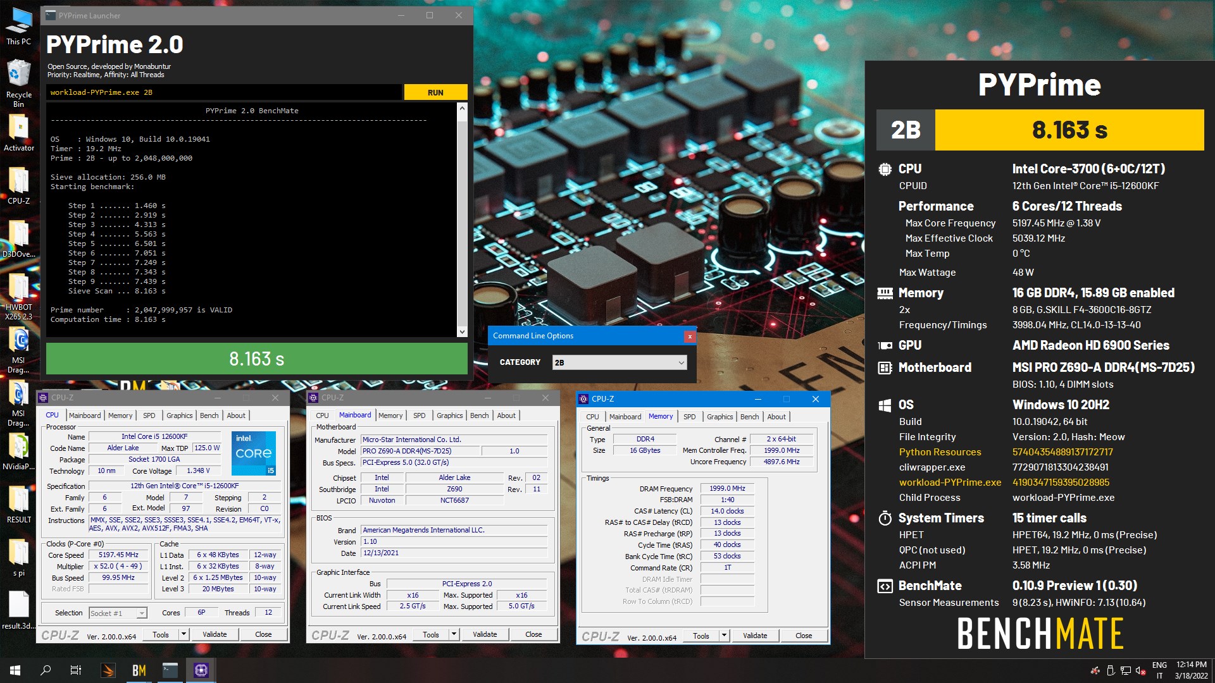The image size is (1215, 683).
Task: Open the s pi desktop folder
Action: 19,558
